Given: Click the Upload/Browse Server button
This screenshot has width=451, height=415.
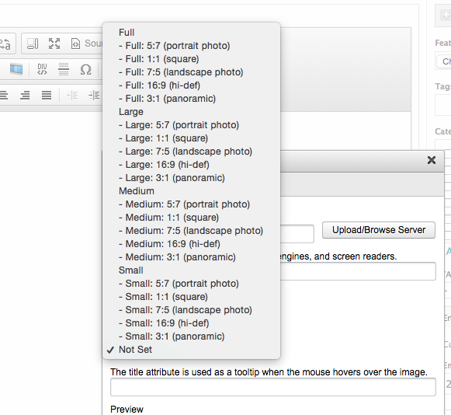Looking at the screenshot, I should [x=379, y=230].
